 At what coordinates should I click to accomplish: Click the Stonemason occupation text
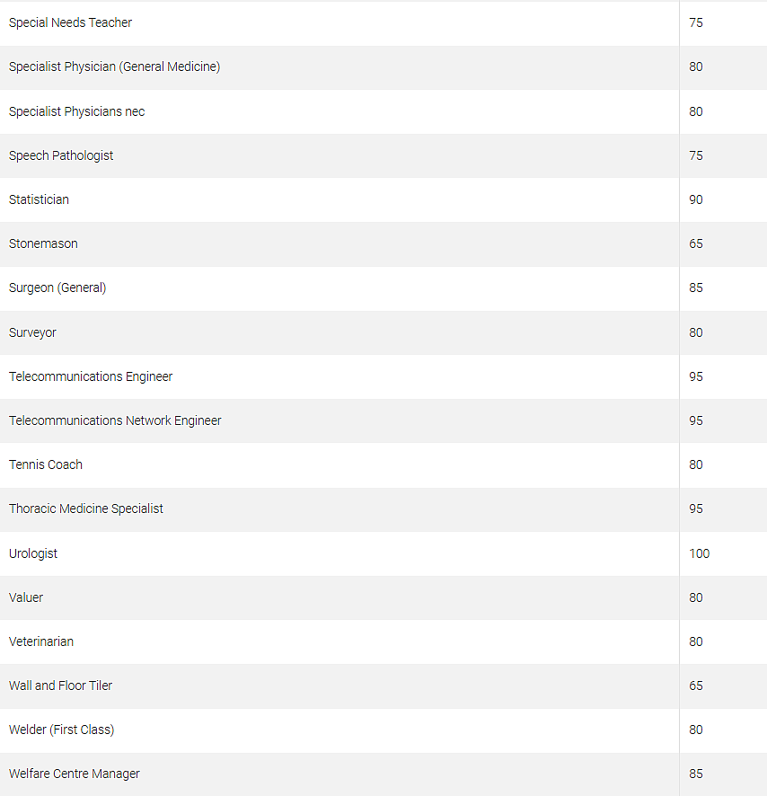[x=43, y=243]
